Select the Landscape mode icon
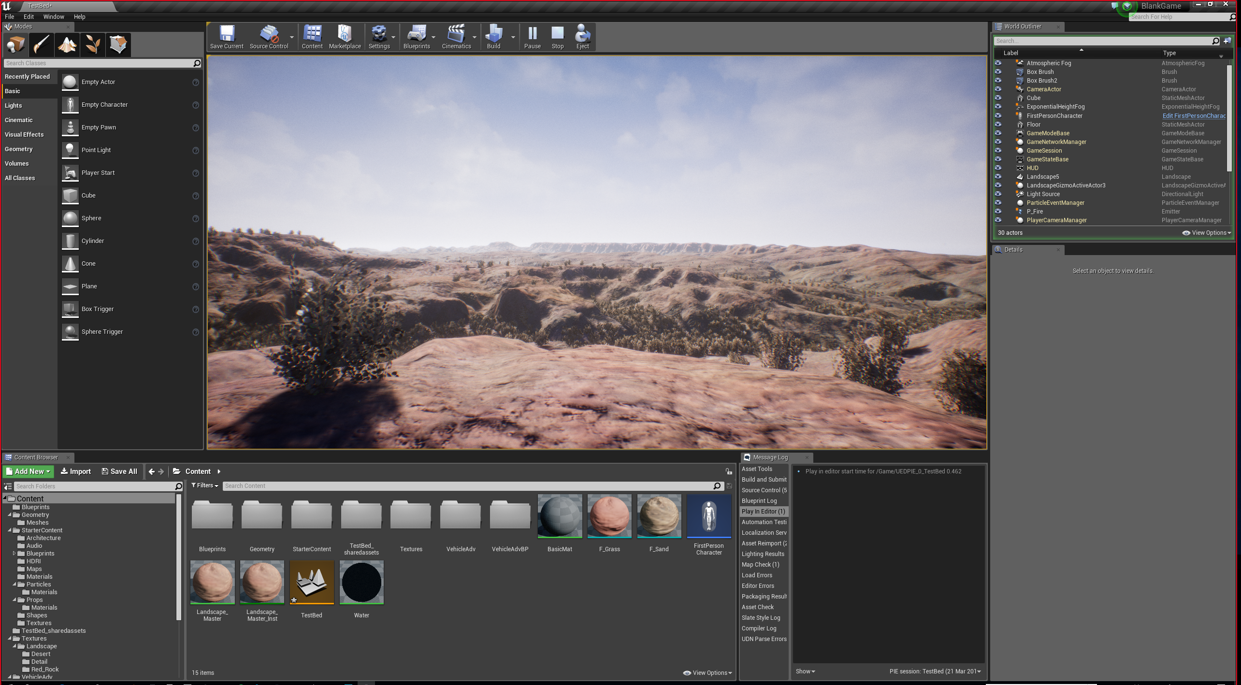1241x685 pixels. [67, 45]
